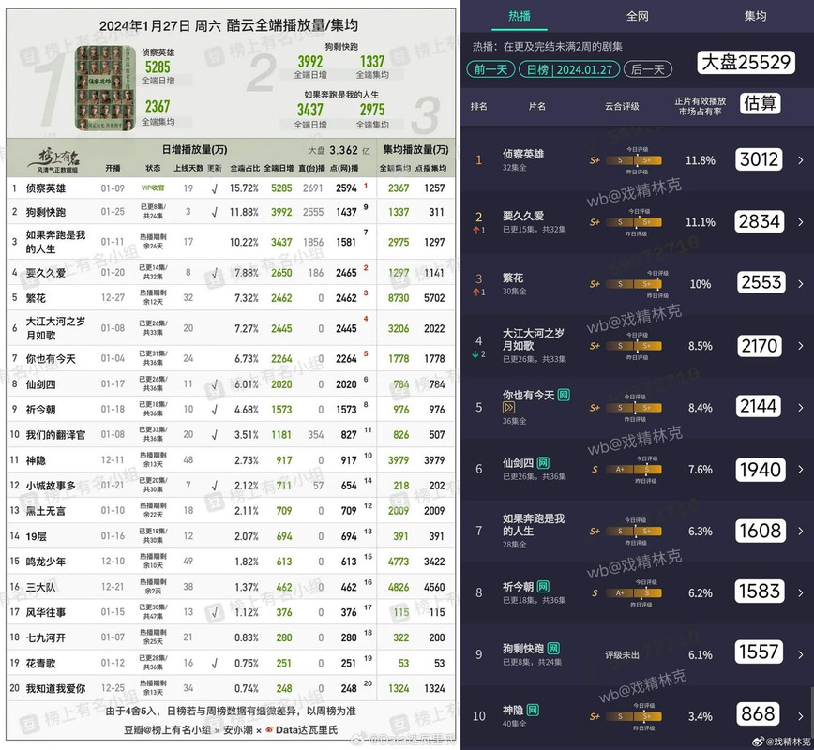
Task: Click the update checkmark in 花青歌 row
Action: 215,664
